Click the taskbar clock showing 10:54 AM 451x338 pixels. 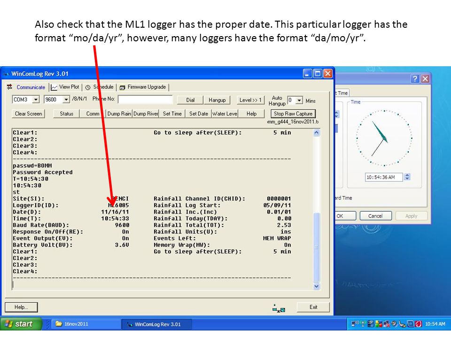coord(435,324)
